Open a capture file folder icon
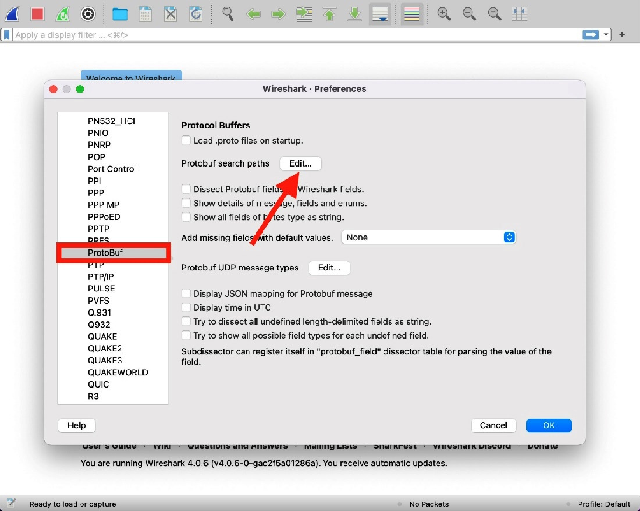This screenshot has height=511, width=640. click(x=120, y=14)
